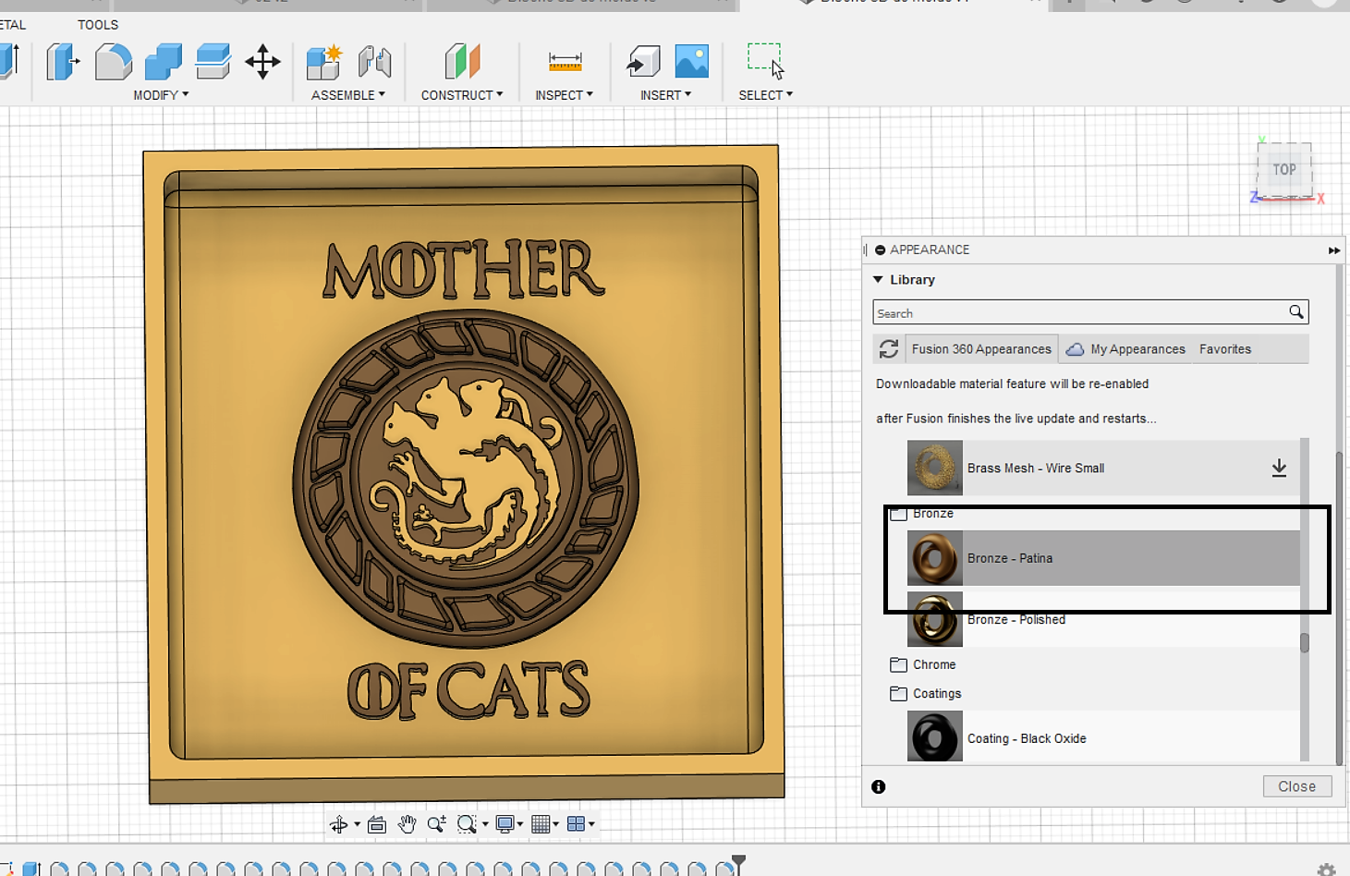
Task: Open the Grid and Snaps dropdown arrow
Action: pos(555,824)
